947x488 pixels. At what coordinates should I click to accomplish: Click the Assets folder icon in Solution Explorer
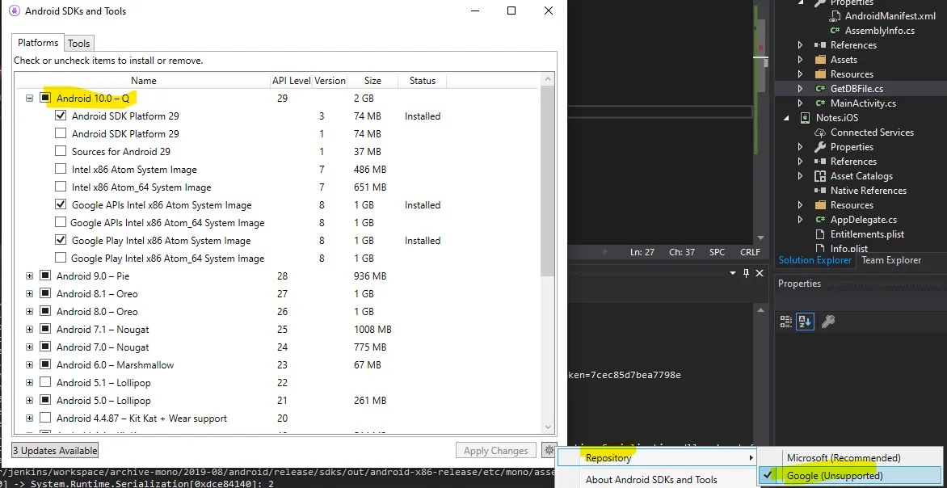click(x=819, y=60)
